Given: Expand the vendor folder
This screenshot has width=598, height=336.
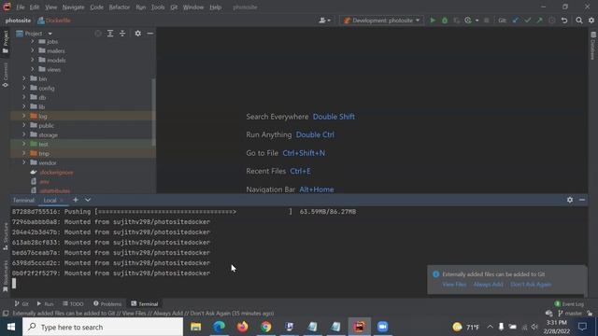Looking at the screenshot, I should 24,162.
